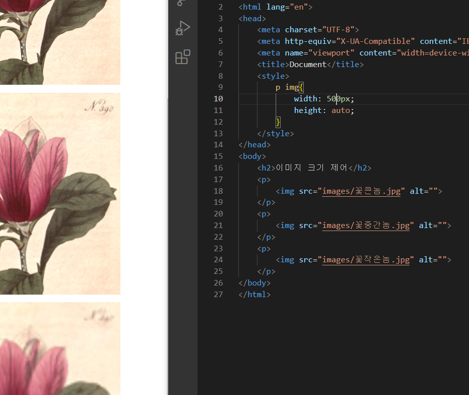
Task: Click the meta name 'viewport' line
Action: point(363,52)
